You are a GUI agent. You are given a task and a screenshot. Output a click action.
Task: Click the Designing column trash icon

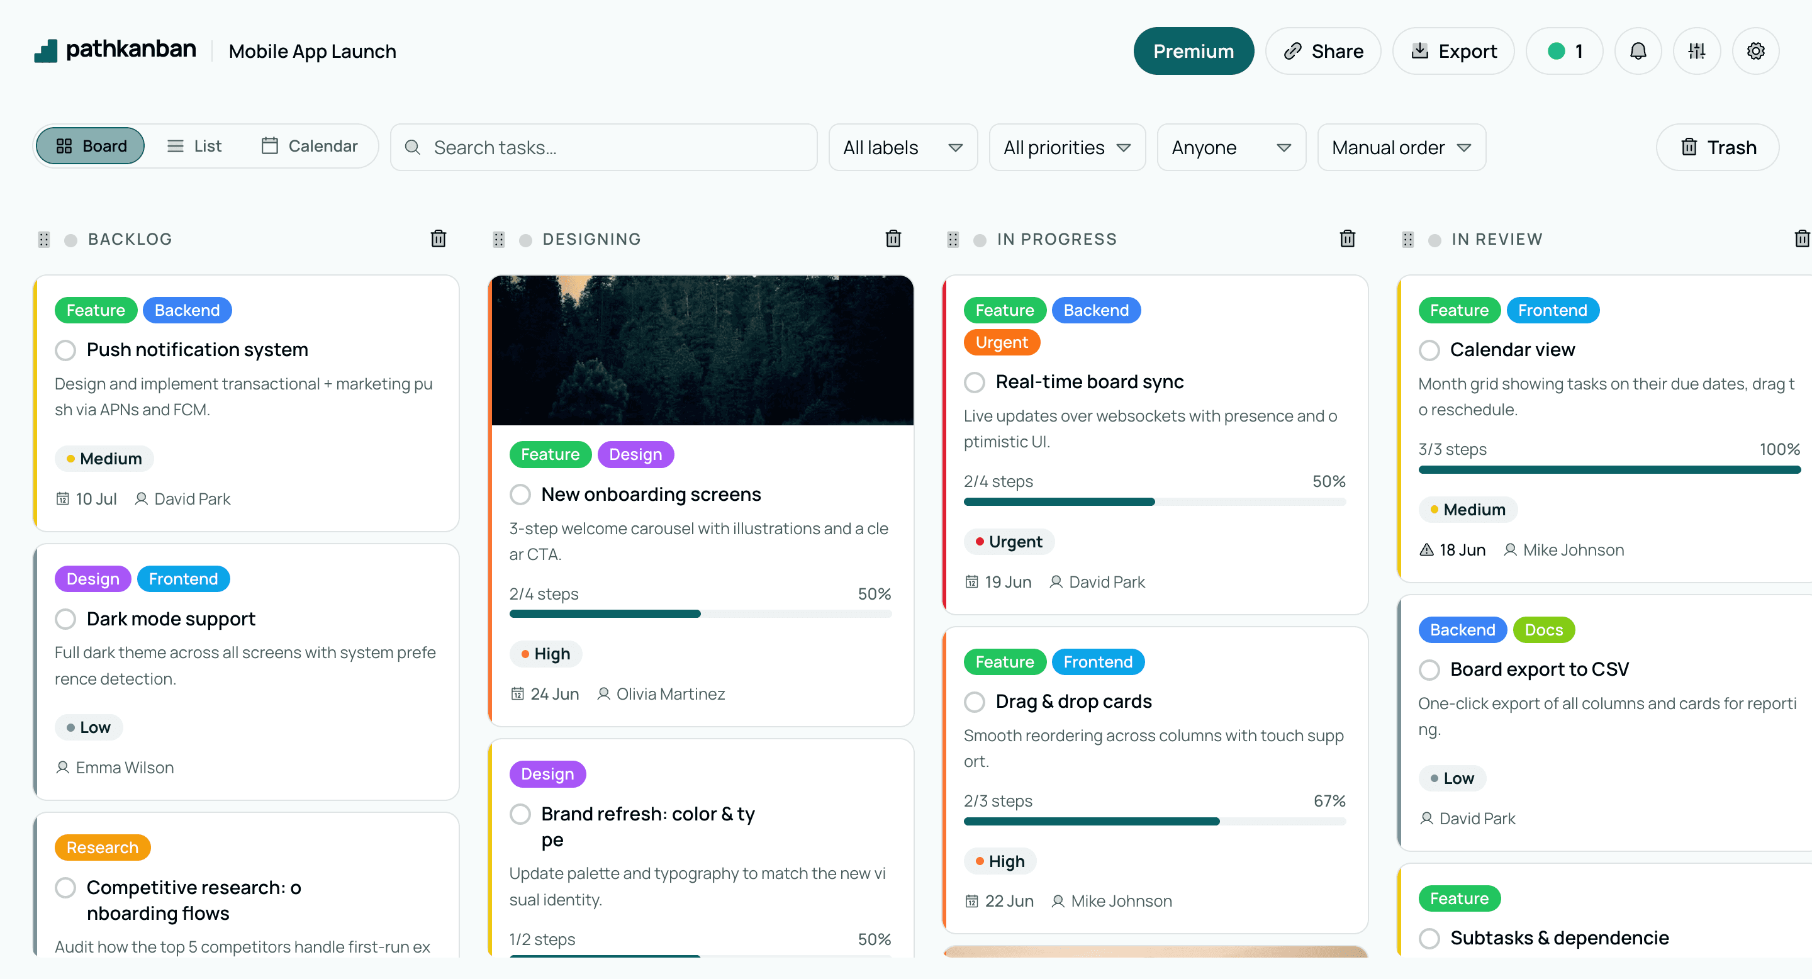point(893,239)
